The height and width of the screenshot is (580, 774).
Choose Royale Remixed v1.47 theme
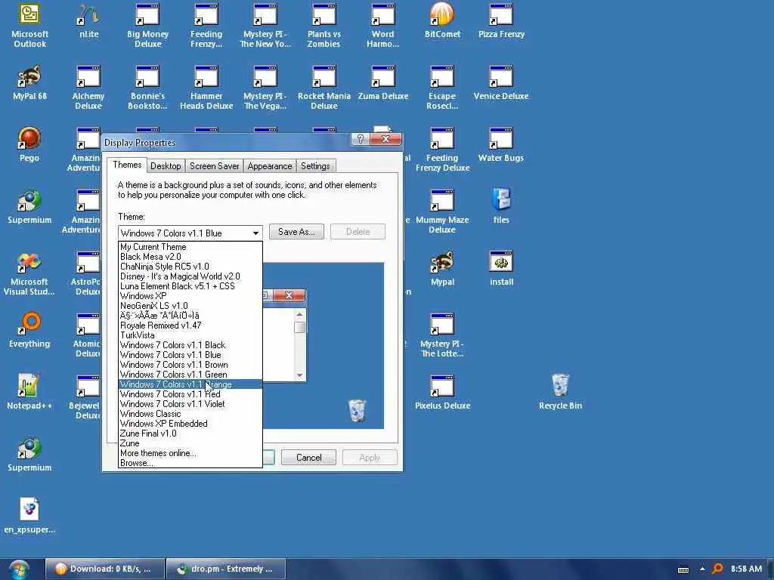[190, 325]
